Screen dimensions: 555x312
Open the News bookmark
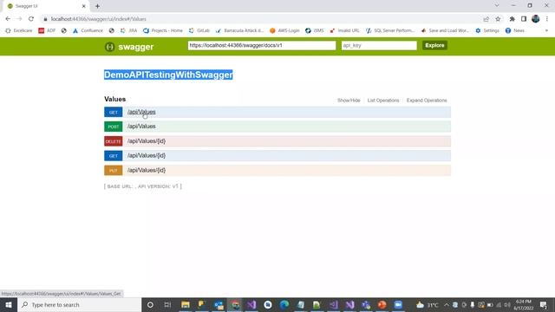click(x=514, y=31)
